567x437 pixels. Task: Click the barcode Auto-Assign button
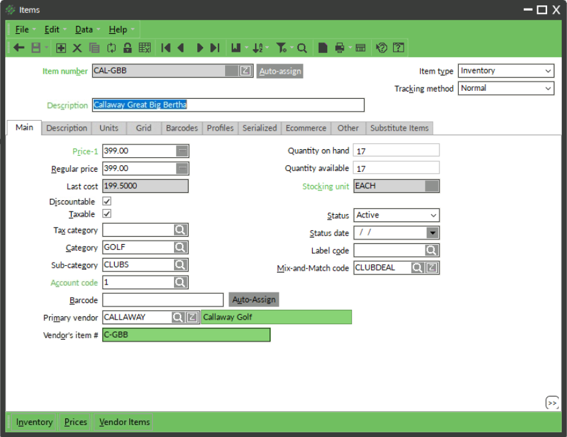tap(254, 299)
